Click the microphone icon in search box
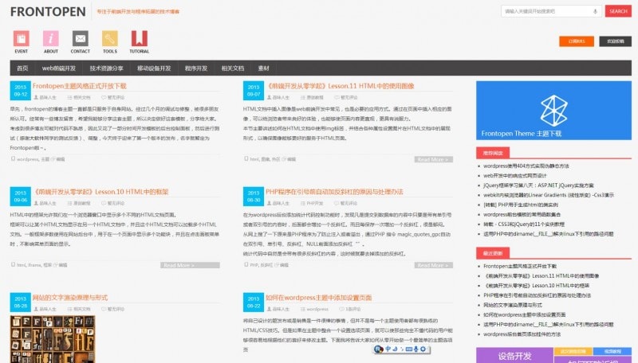The height and width of the screenshot is (363, 638). tap(595, 11)
